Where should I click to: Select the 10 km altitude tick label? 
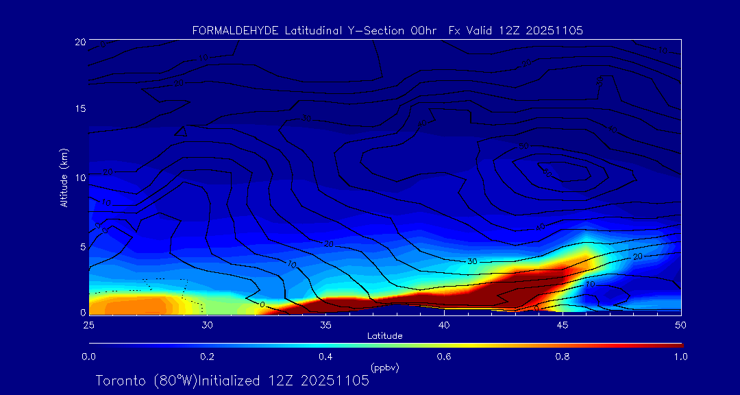79,178
